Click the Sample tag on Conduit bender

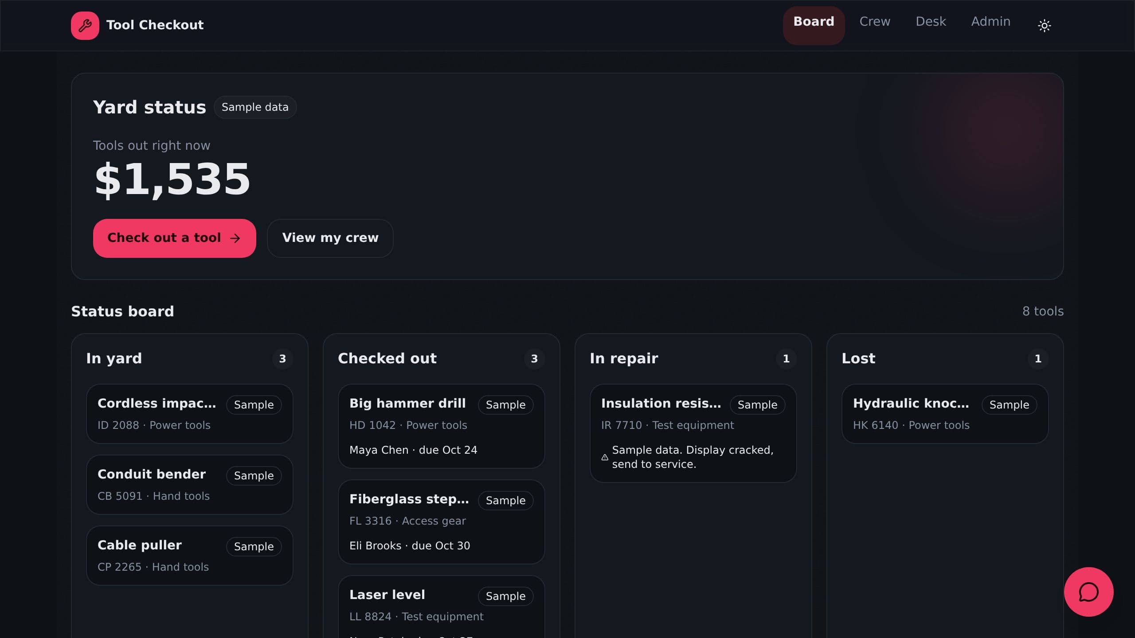pyautogui.click(x=254, y=476)
